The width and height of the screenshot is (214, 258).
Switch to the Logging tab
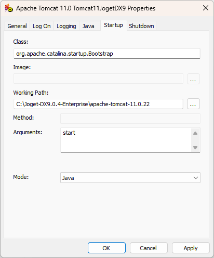[x=66, y=26]
